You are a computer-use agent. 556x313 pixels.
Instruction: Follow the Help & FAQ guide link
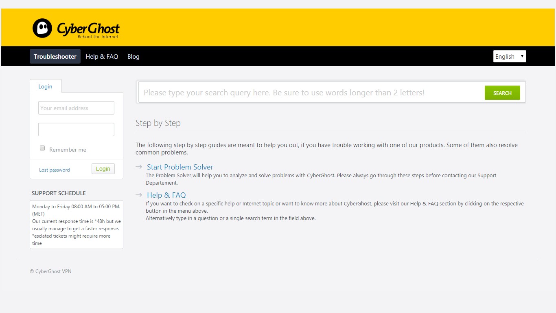pyautogui.click(x=166, y=195)
